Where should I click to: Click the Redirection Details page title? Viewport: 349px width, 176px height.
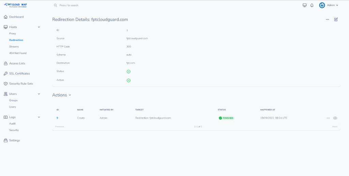click(x=90, y=19)
